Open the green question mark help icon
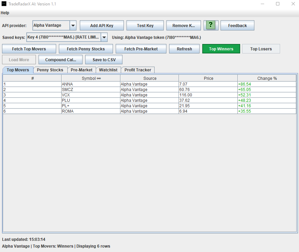This screenshot has width=299, height=252. point(210,25)
